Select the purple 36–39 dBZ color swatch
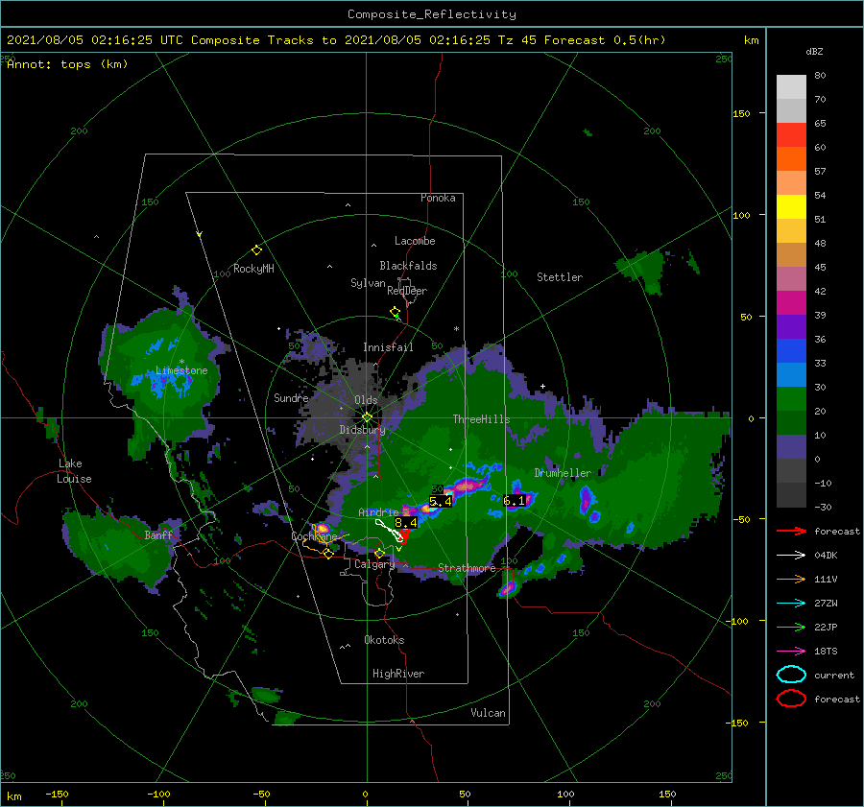Screen dimensions: 864x807 (791, 326)
